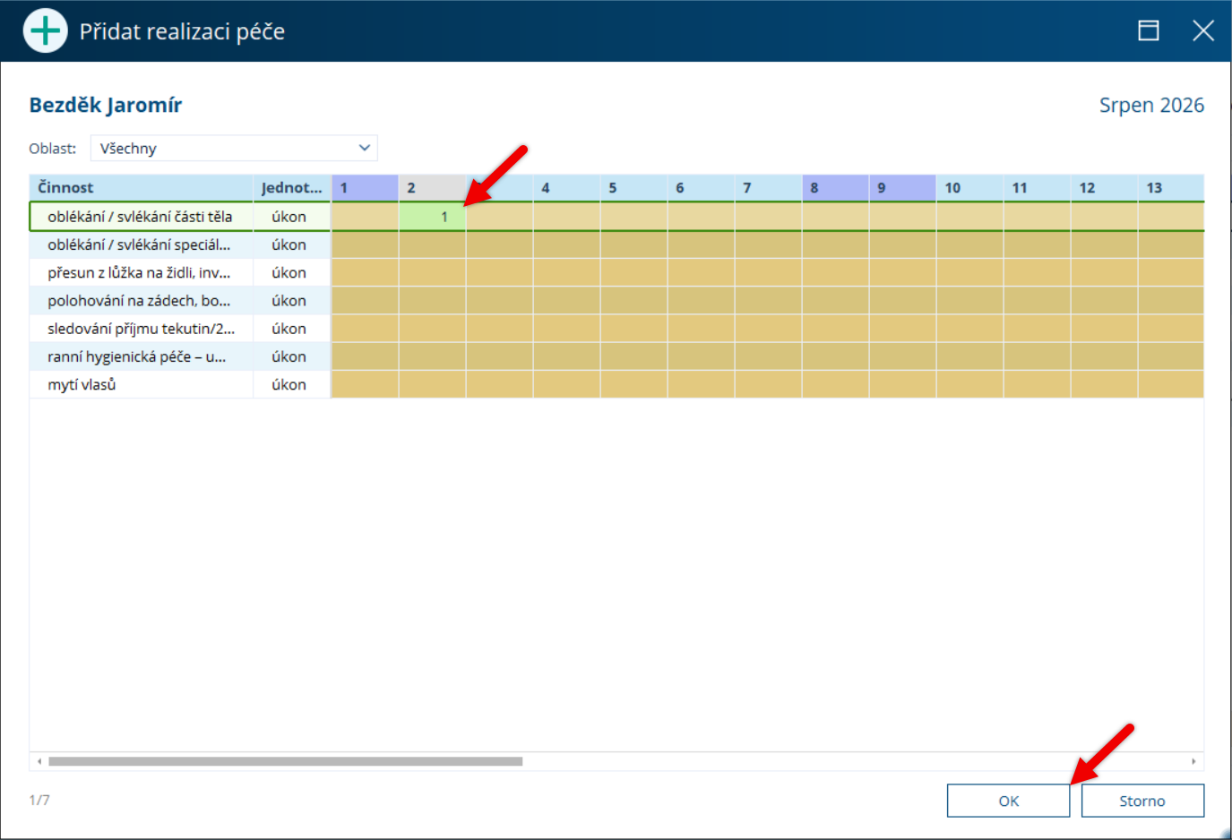The height and width of the screenshot is (840, 1232).
Task: Select day 13 column header
Action: [x=1171, y=187]
